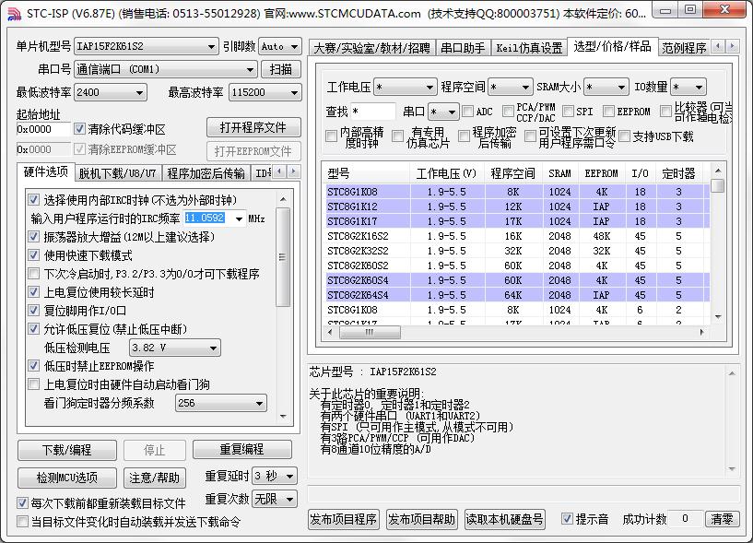Toggle the 提示音 sound checkbox
753x543 pixels.
pyautogui.click(x=569, y=519)
